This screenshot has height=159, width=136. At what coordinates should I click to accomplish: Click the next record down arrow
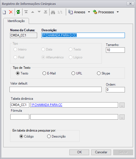tap(39, 12)
